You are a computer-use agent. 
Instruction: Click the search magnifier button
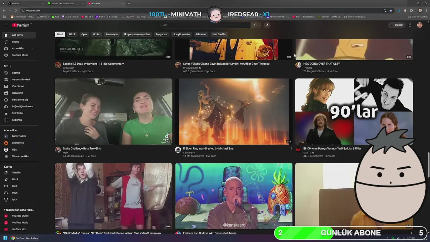click(256, 25)
